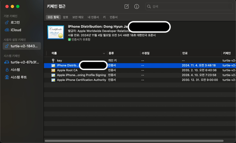Screen dimensions: 236x143
Task: Switch to the 키 tab
Action: click(x=104, y=17)
